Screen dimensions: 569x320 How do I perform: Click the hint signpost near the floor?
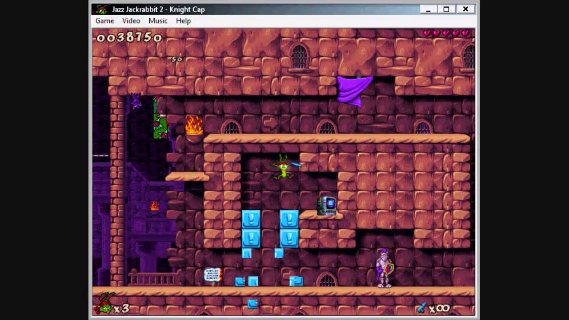(x=212, y=276)
